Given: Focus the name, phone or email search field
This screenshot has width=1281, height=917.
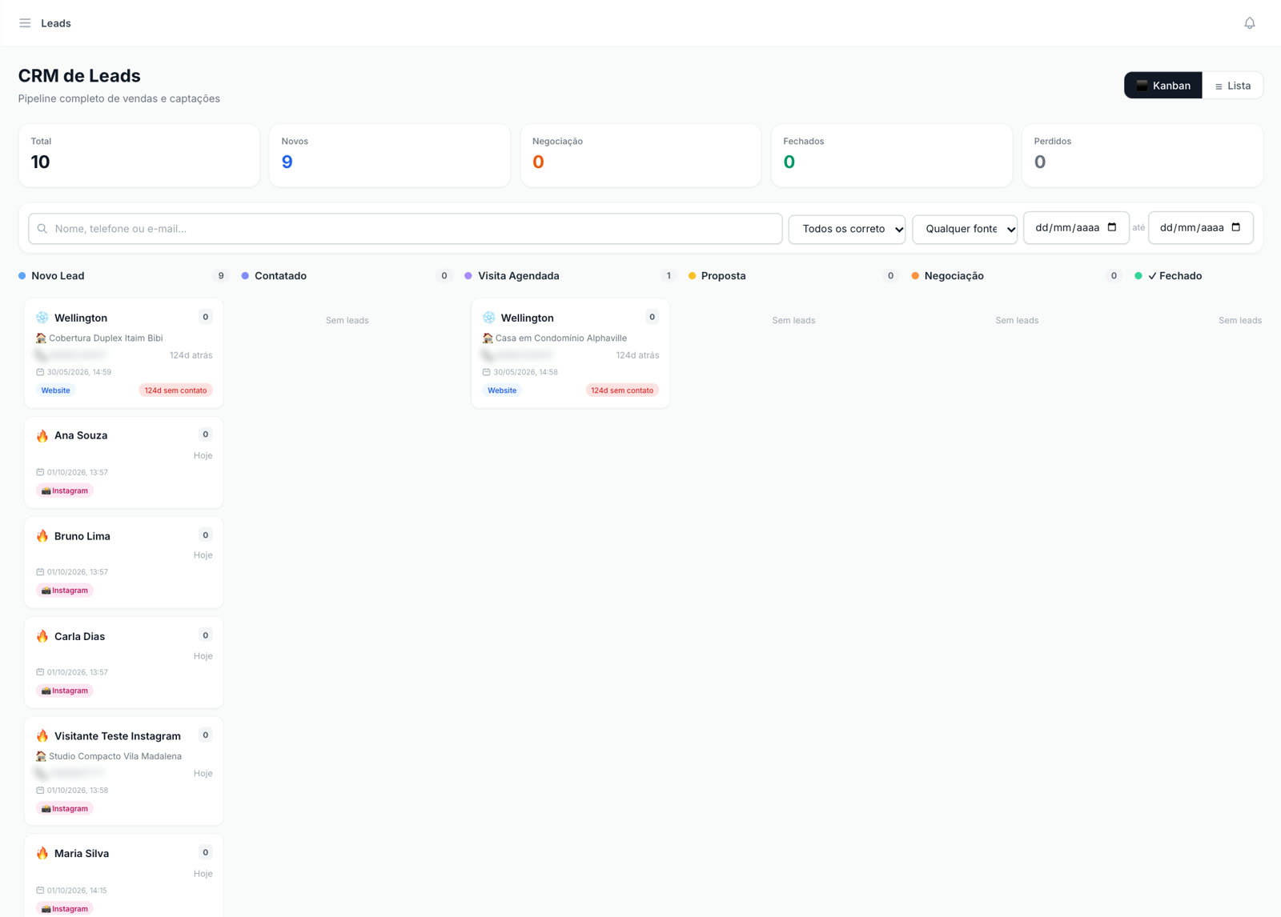Looking at the screenshot, I should click(x=405, y=229).
